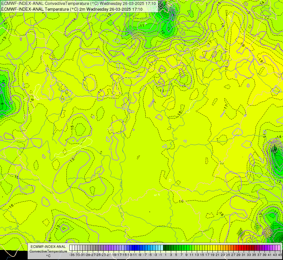Click the -3 value on the legend scale
Screen dimensions: 283x260
[155, 255]
